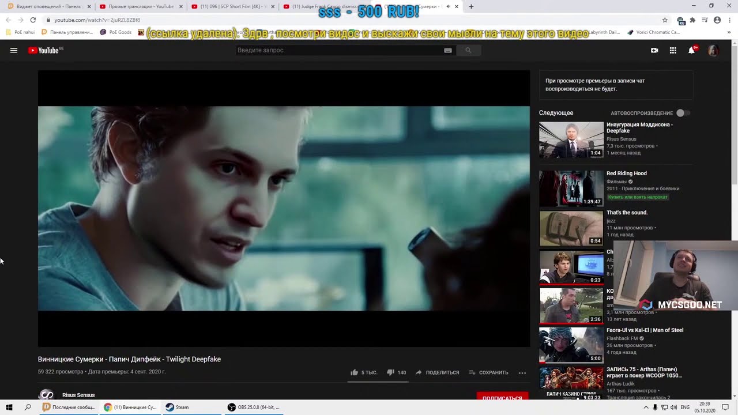This screenshot has height=415, width=738.
Task: Open Chrome extensions puzzle icon
Action: coord(692,20)
